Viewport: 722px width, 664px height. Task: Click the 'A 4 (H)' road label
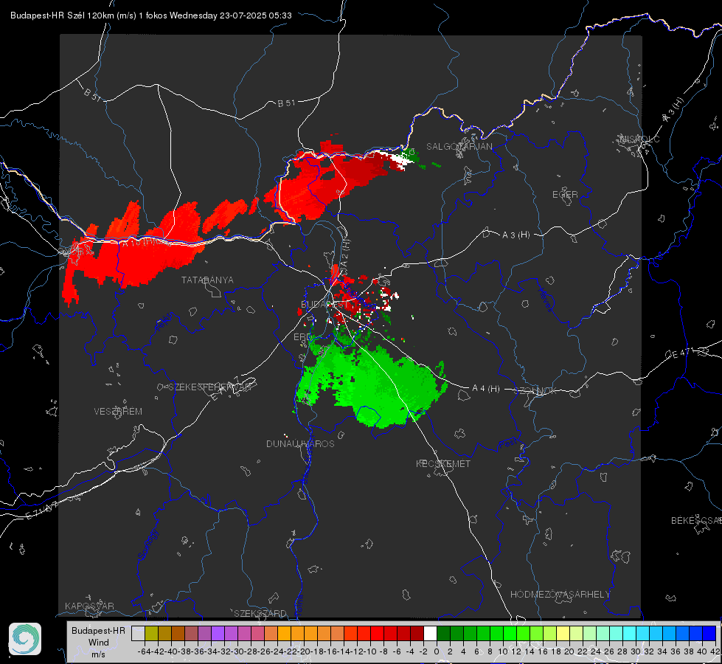tap(486, 389)
